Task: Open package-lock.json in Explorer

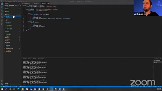Action: (12, 49)
